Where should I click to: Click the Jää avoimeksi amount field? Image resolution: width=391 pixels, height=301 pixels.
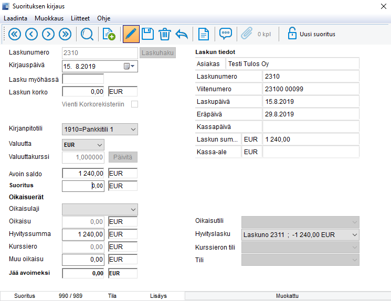coord(83,273)
